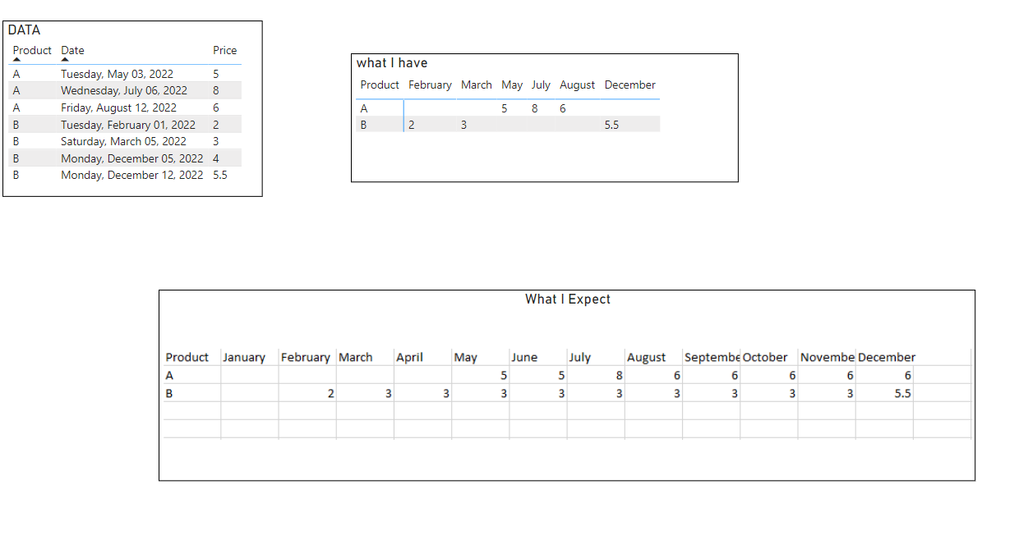Click row A's December value 6 in 'What I Expect'
The width and height of the screenshot is (1028, 535).
907,375
